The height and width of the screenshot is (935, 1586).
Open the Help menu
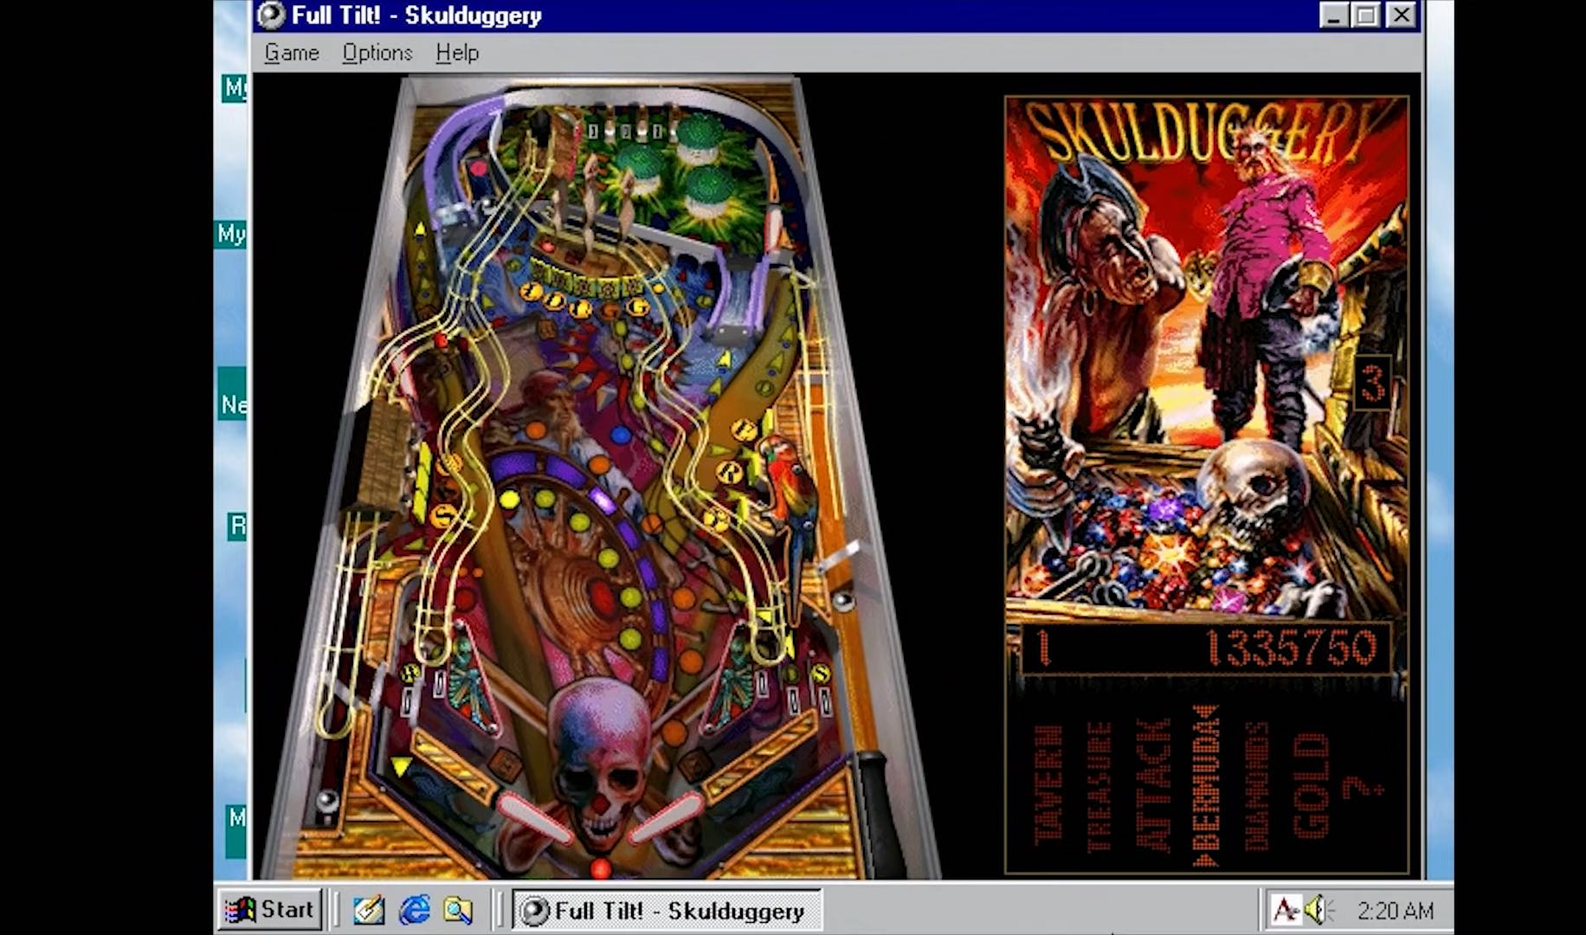click(457, 53)
